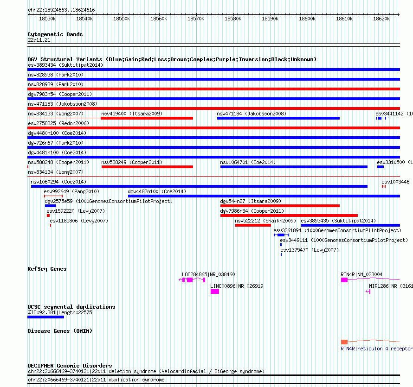The image size is (413, 387).
Task: Click DECIPHER Genomic Disorders track title
Action: click(x=70, y=366)
